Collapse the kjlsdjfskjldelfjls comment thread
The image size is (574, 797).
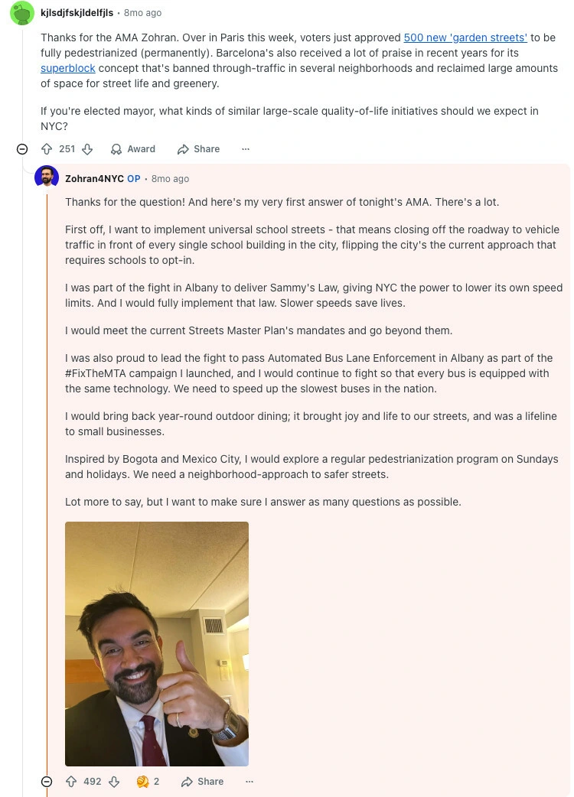pyautogui.click(x=22, y=149)
